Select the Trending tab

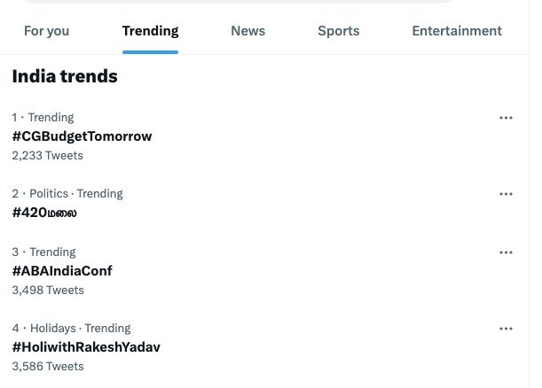point(150,31)
